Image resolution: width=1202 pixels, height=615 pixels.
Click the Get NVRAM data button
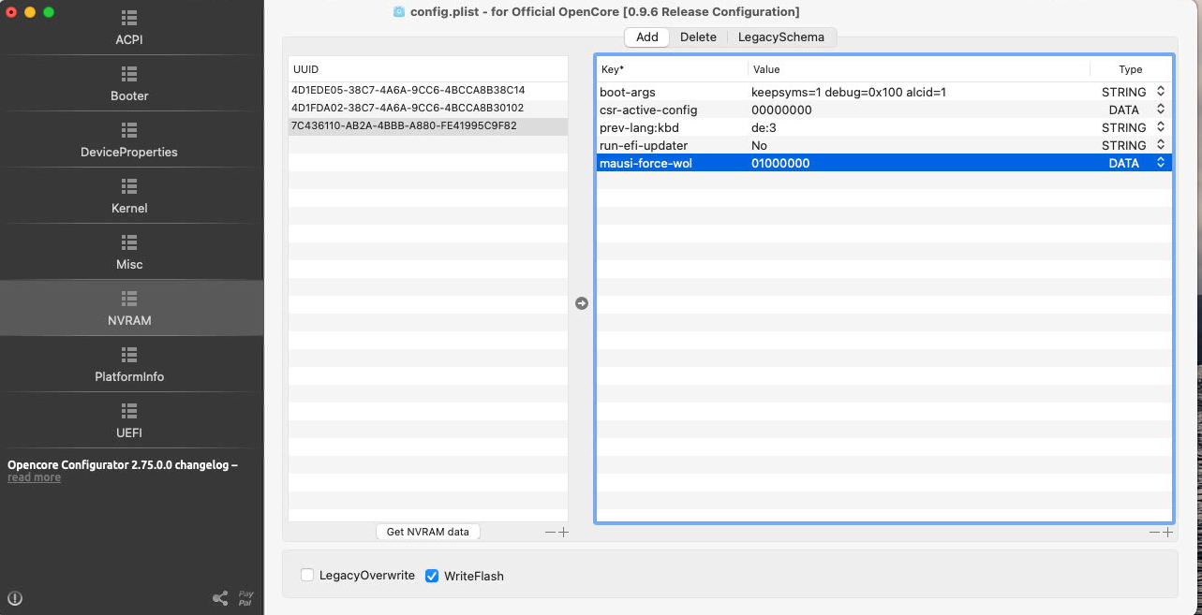click(428, 532)
